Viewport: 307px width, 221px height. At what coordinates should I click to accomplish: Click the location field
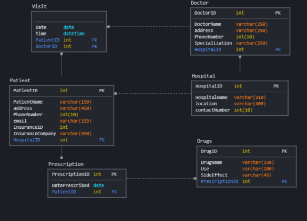[206, 104]
